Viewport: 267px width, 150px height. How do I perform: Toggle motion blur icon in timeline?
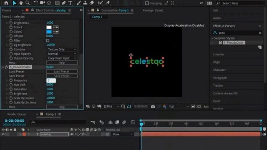[124, 122]
